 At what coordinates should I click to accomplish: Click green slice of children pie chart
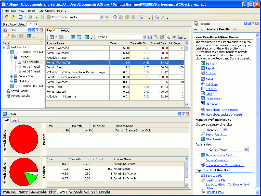[x=31, y=178]
